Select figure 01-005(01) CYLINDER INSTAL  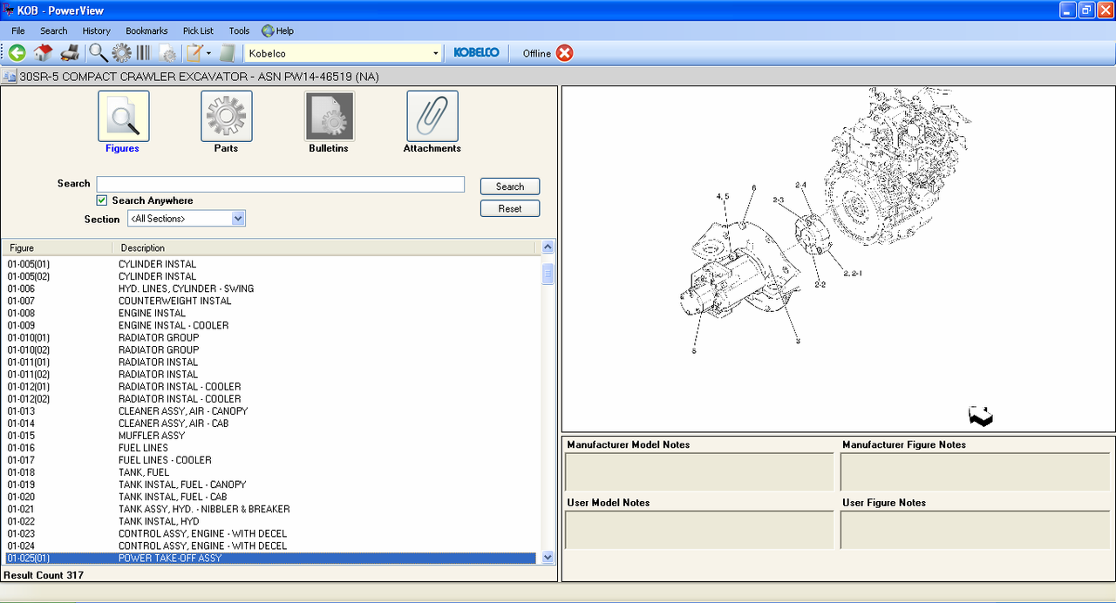[271, 264]
